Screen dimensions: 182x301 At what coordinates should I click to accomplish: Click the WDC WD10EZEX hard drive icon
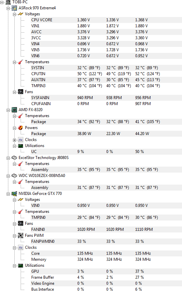[x=14, y=176]
